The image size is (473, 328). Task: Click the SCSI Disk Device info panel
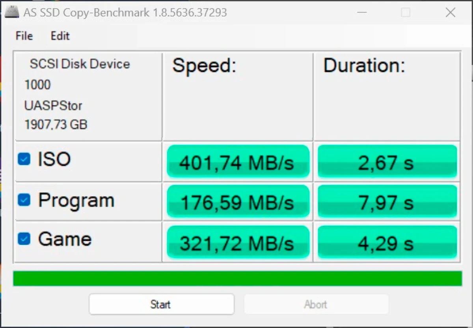coord(88,96)
